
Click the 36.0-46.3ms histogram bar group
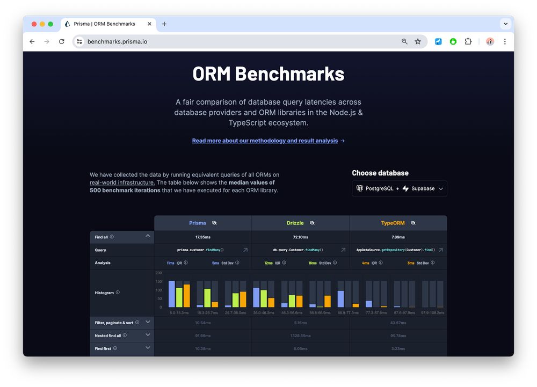(x=264, y=294)
